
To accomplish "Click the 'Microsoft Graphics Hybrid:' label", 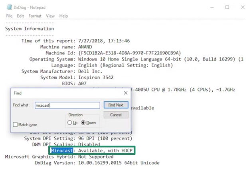I will click(40, 157).
